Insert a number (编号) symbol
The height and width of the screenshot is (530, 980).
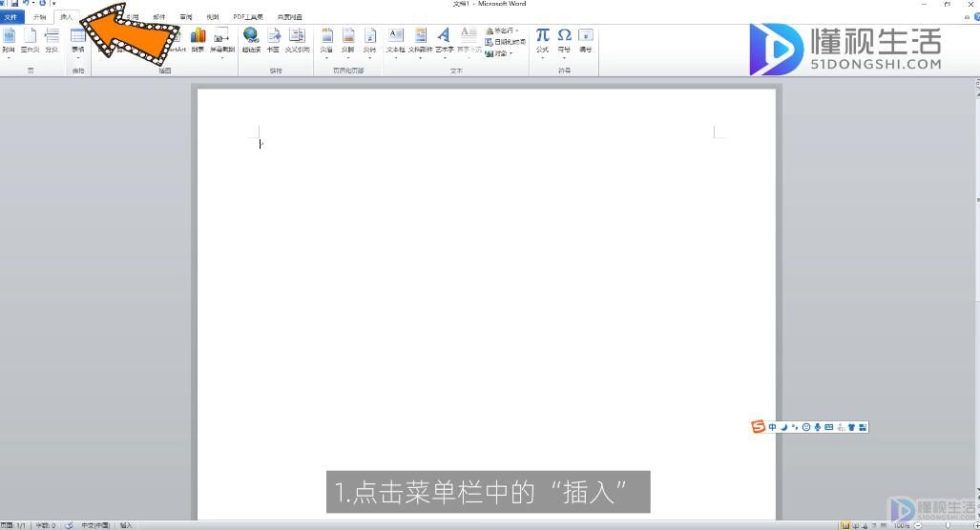tap(586, 41)
